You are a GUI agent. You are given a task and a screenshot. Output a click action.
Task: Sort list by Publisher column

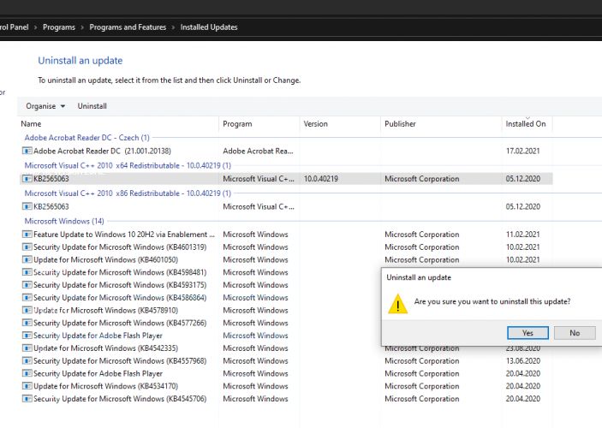coord(441,124)
